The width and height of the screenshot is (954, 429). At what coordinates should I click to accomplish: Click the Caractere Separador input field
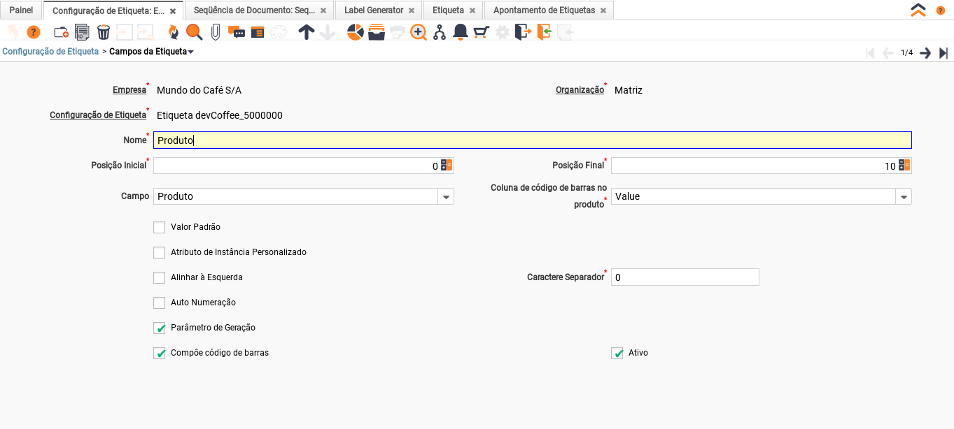(685, 277)
